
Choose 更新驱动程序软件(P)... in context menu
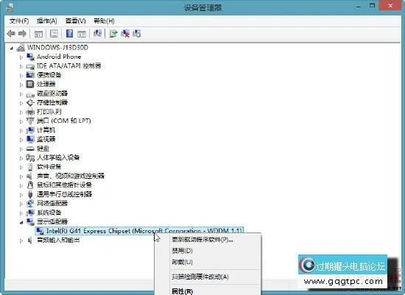202,240
